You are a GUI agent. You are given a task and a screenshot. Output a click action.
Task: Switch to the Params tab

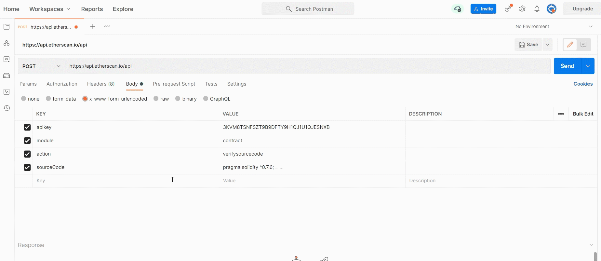(x=28, y=84)
